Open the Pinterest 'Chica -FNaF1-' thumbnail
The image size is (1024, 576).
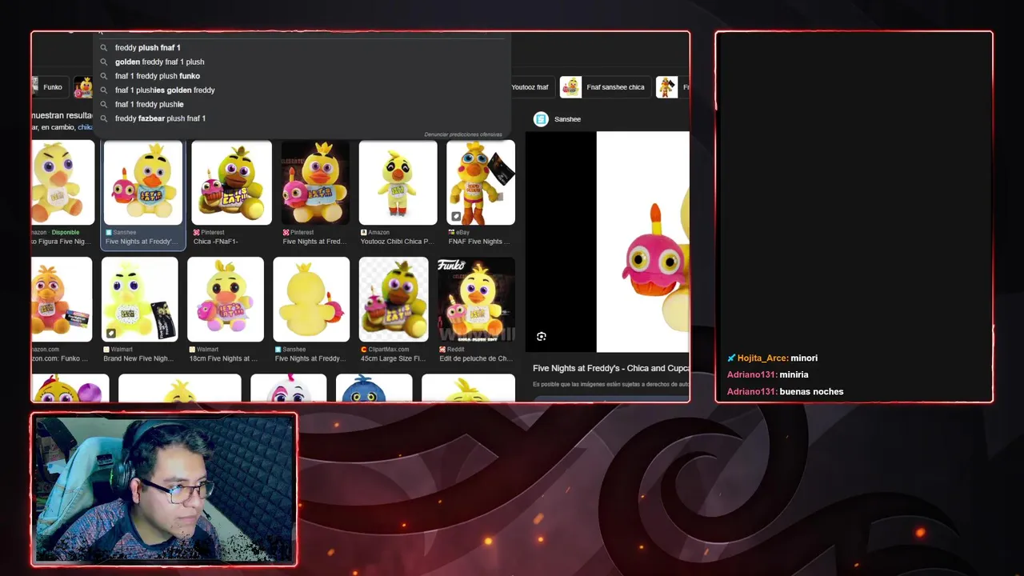(x=231, y=183)
